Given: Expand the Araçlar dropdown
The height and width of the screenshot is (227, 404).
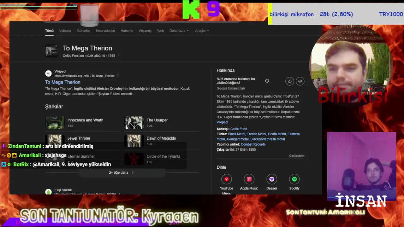Looking at the screenshot, I should pos(202,31).
